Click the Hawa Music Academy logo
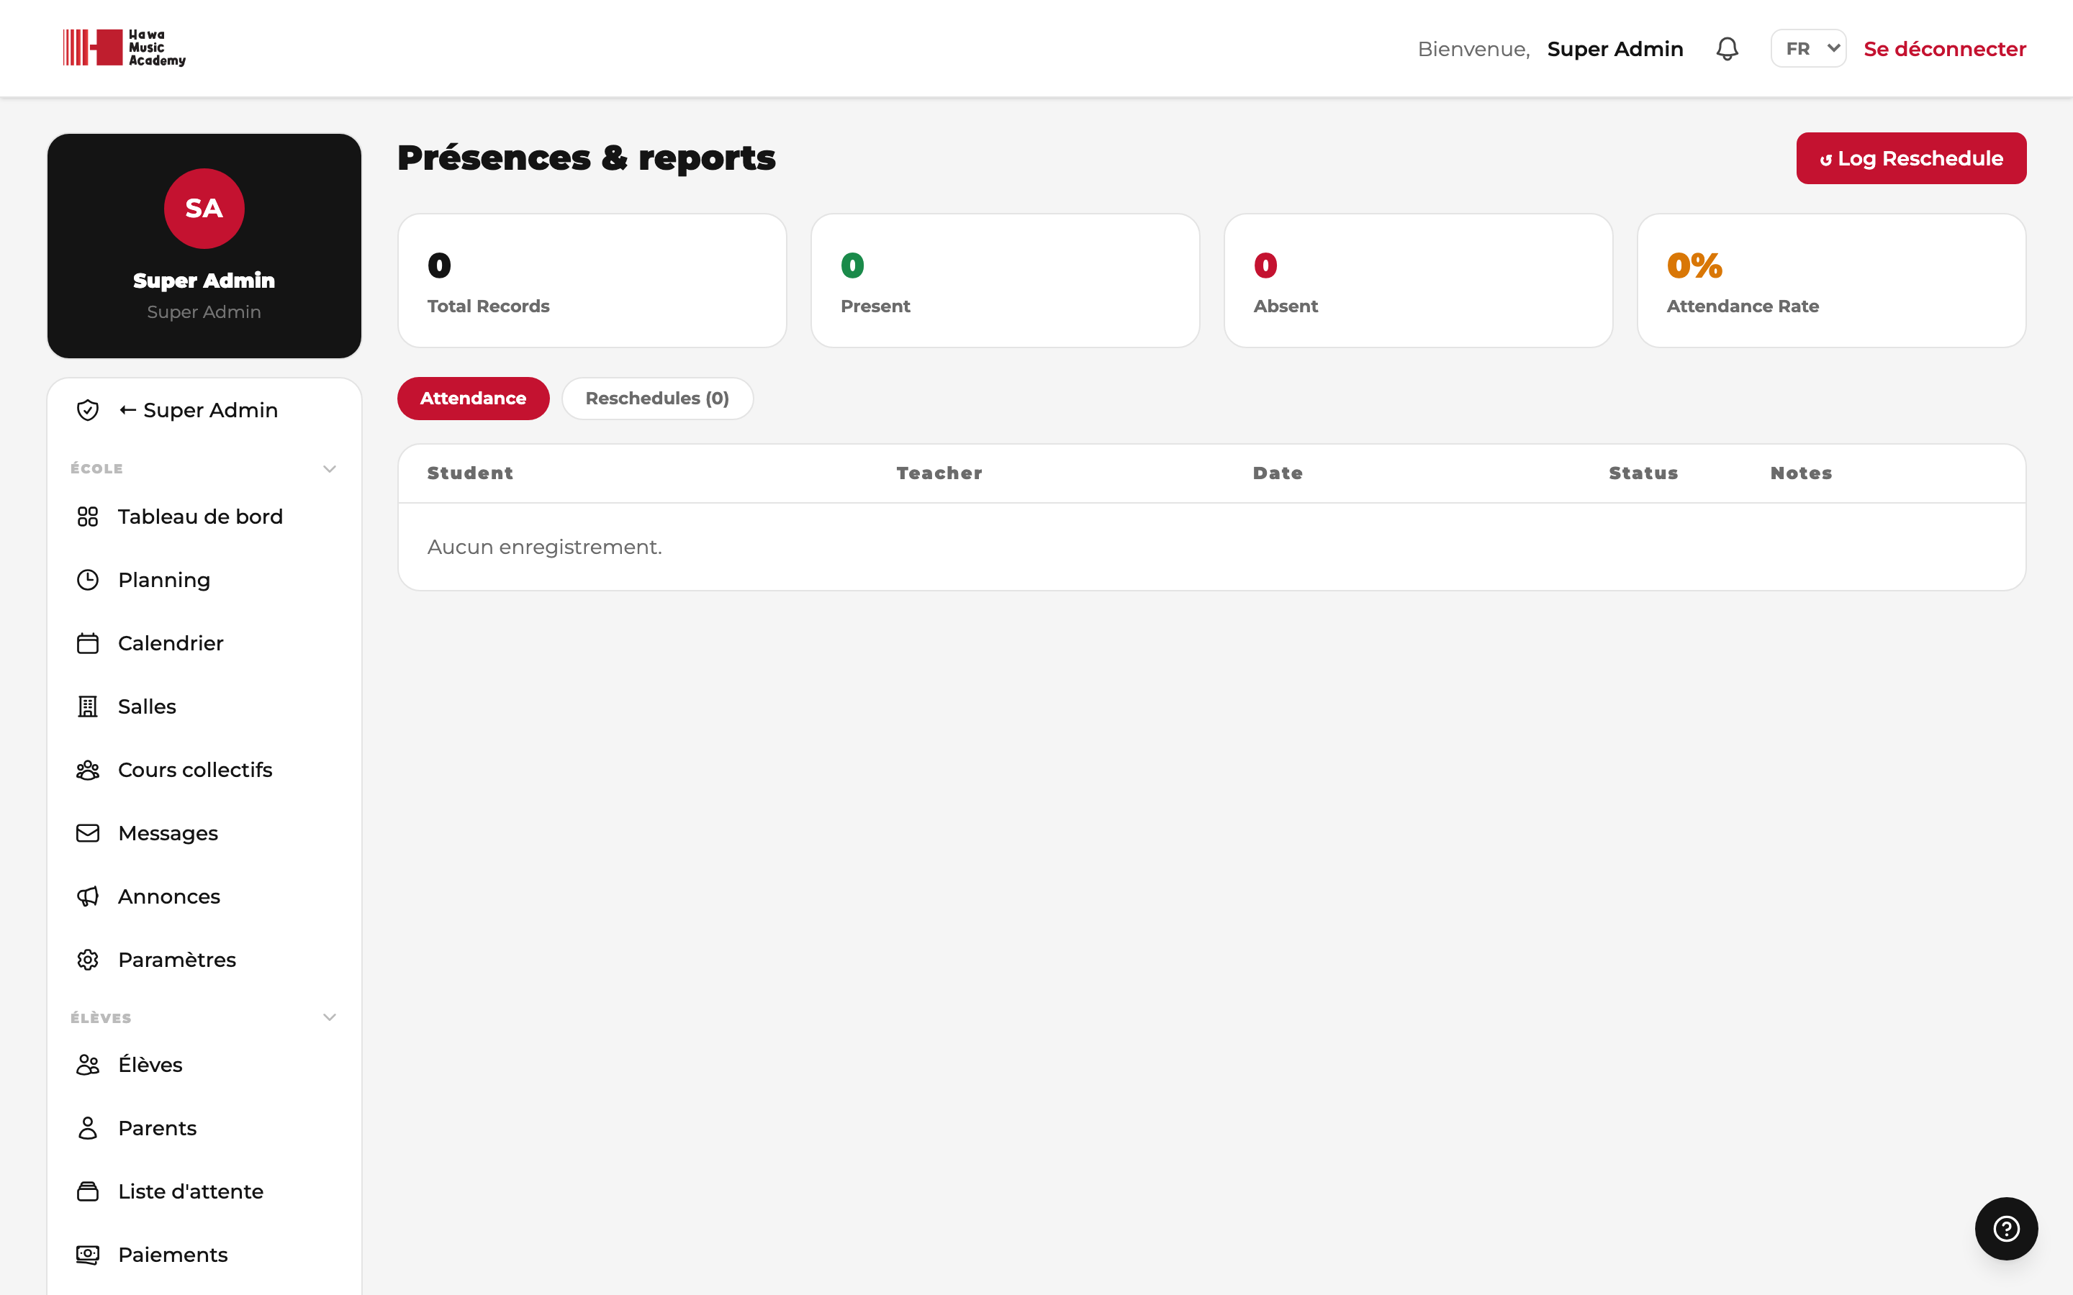Viewport: 2073px width, 1295px height. tap(125, 48)
